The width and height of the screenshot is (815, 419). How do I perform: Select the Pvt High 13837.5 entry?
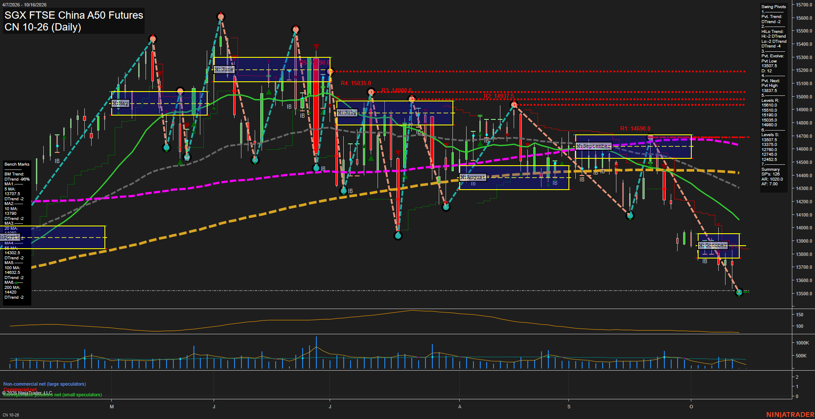pyautogui.click(x=769, y=88)
